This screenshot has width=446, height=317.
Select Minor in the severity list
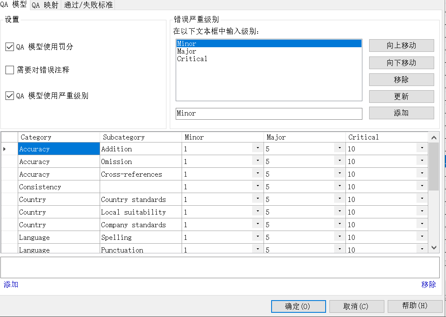pos(269,43)
